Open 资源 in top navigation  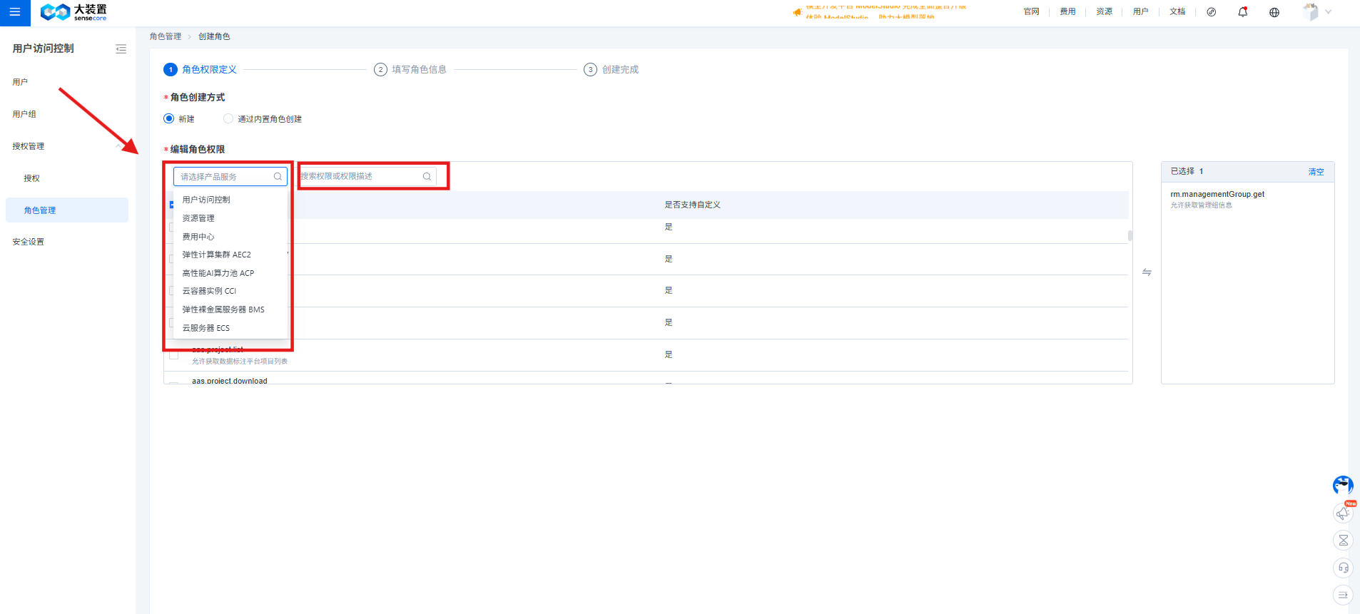click(x=1104, y=12)
